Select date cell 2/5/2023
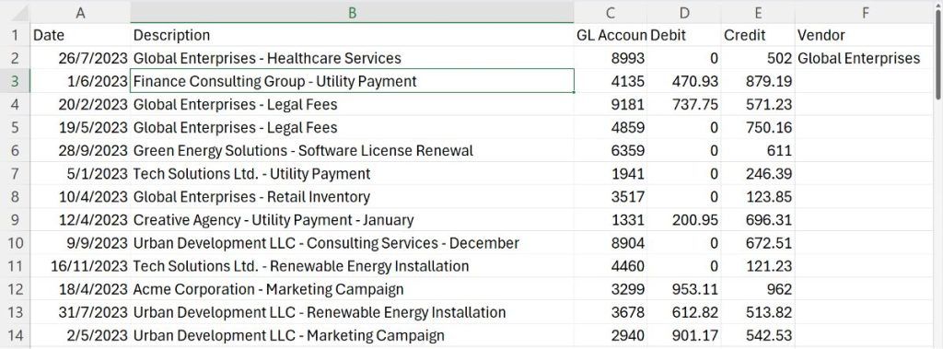This screenshot has height=349, width=943. pyautogui.click(x=80, y=336)
